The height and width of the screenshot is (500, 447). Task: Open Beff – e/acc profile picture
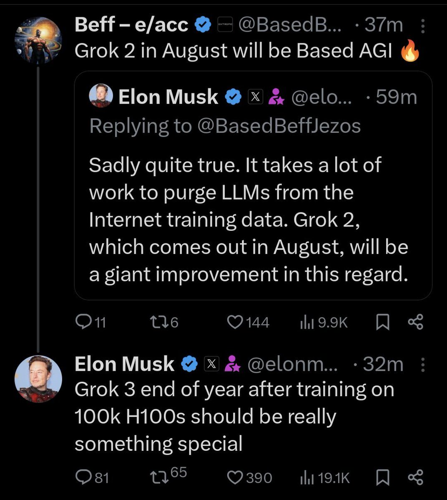[x=38, y=40]
